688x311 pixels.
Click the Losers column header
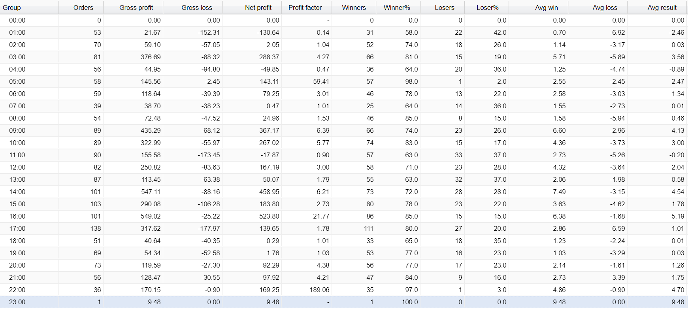click(443, 8)
